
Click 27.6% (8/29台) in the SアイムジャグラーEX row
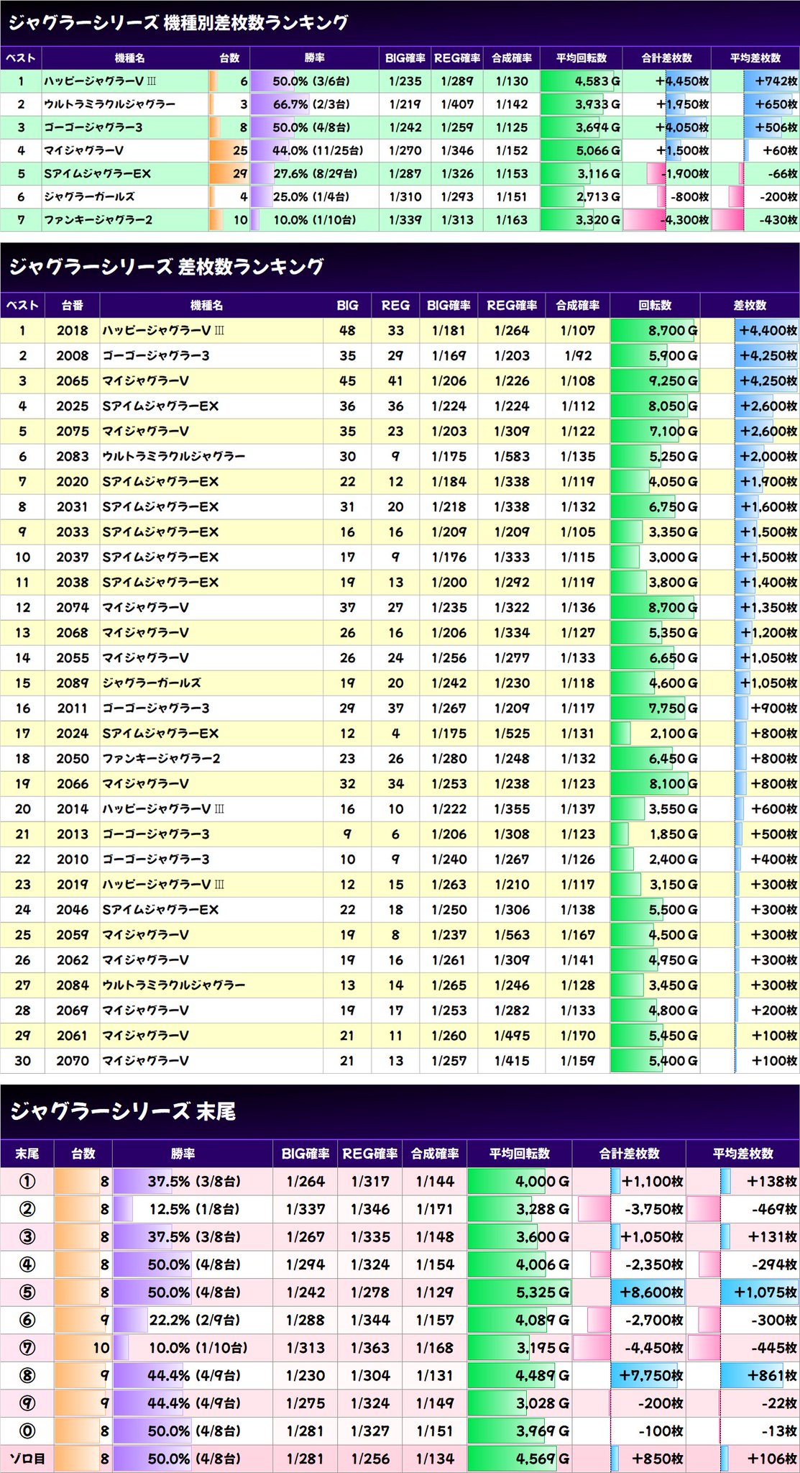pyautogui.click(x=314, y=173)
